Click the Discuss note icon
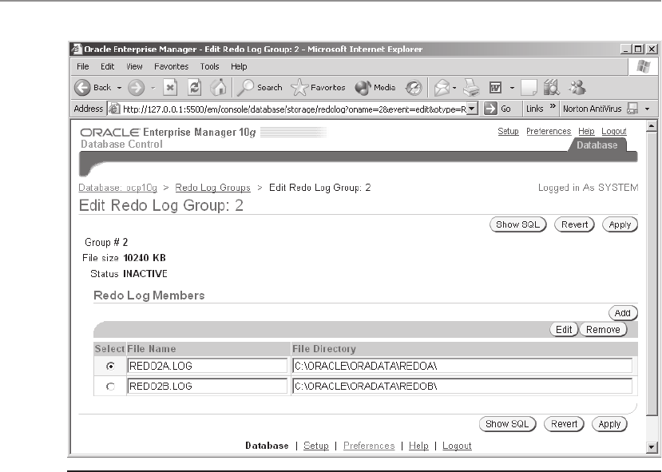Image resolution: width=662 pixels, height=472 pixels. [529, 88]
